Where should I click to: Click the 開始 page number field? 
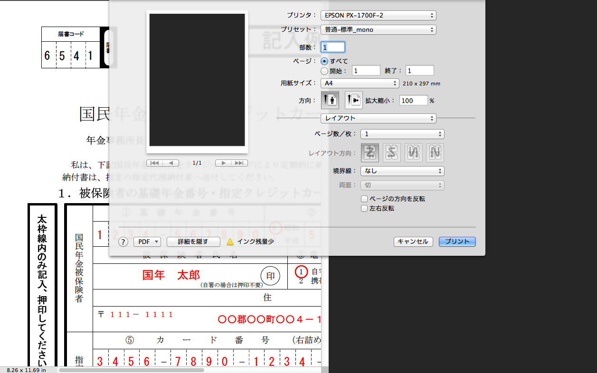[x=366, y=71]
